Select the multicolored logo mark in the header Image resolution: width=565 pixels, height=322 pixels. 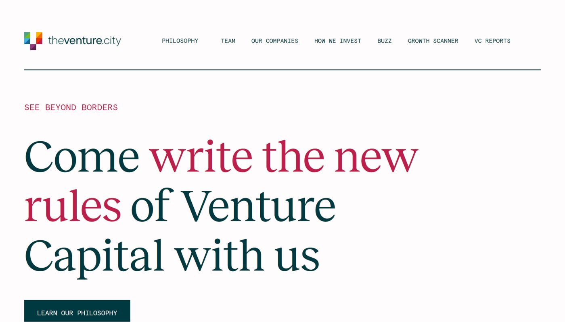click(32, 40)
